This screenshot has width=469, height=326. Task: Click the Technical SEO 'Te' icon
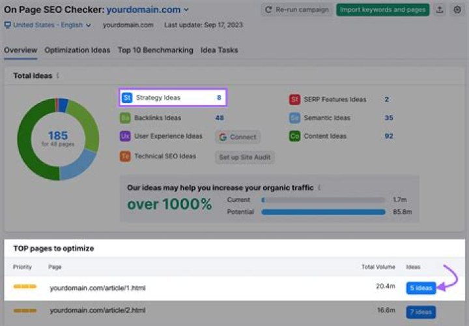click(125, 156)
